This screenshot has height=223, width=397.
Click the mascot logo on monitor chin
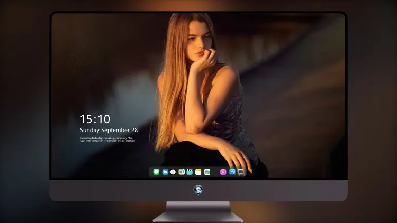coord(198,190)
